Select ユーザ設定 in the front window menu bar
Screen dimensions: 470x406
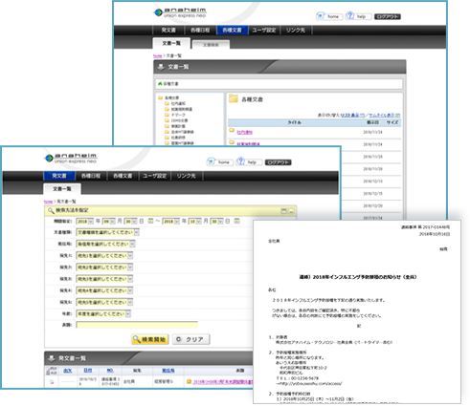[155, 176]
